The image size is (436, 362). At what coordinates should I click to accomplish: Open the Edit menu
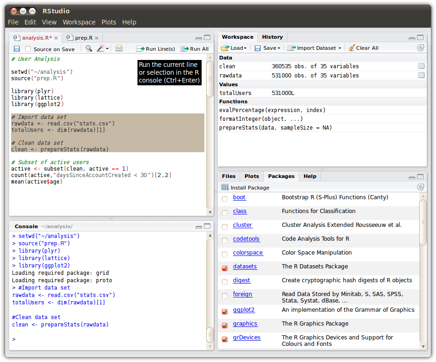point(30,22)
